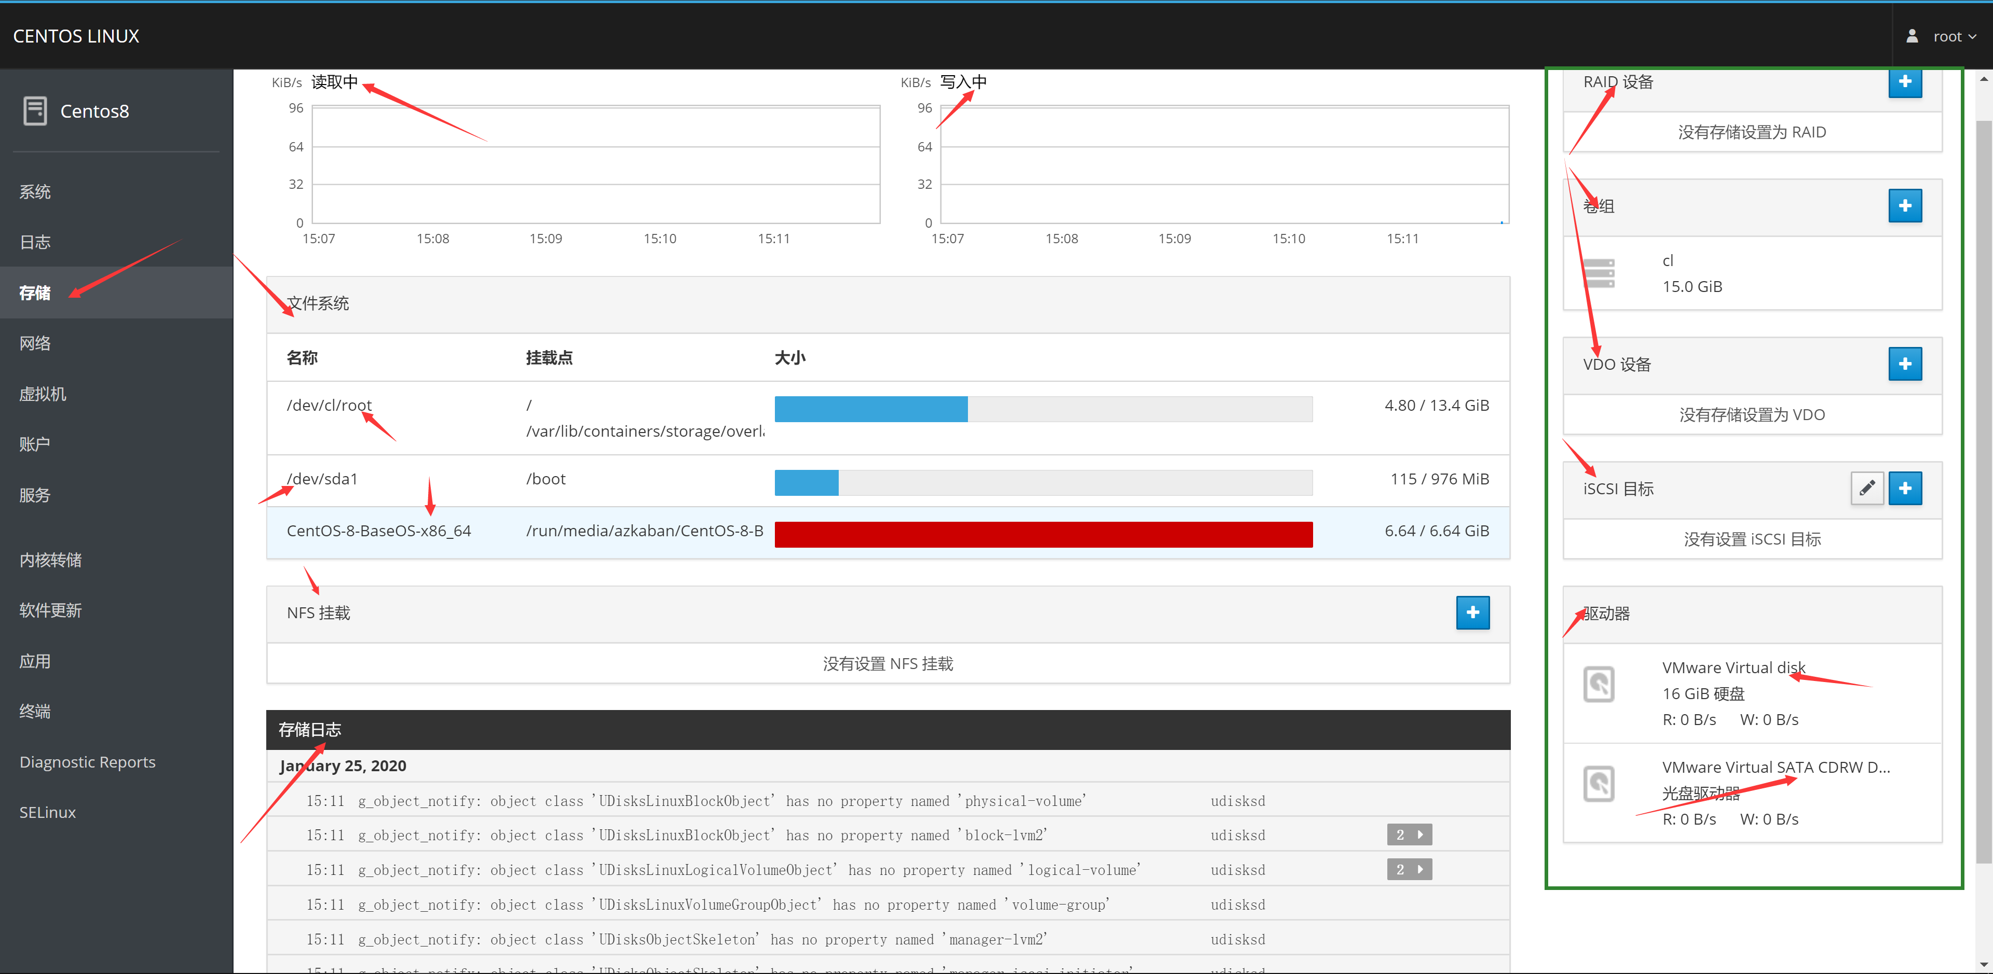The image size is (1993, 974).
Task: Click the 名称 column header
Action: pos(302,358)
